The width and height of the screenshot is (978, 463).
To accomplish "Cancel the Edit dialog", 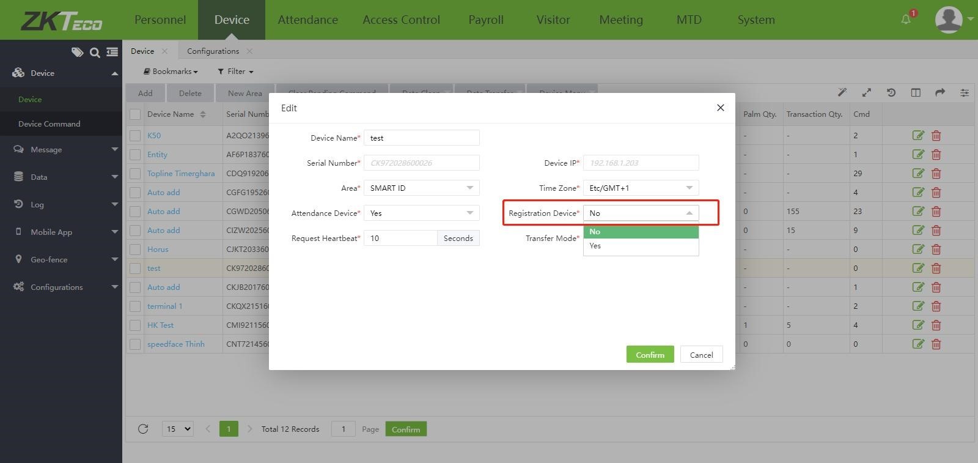I will (701, 355).
